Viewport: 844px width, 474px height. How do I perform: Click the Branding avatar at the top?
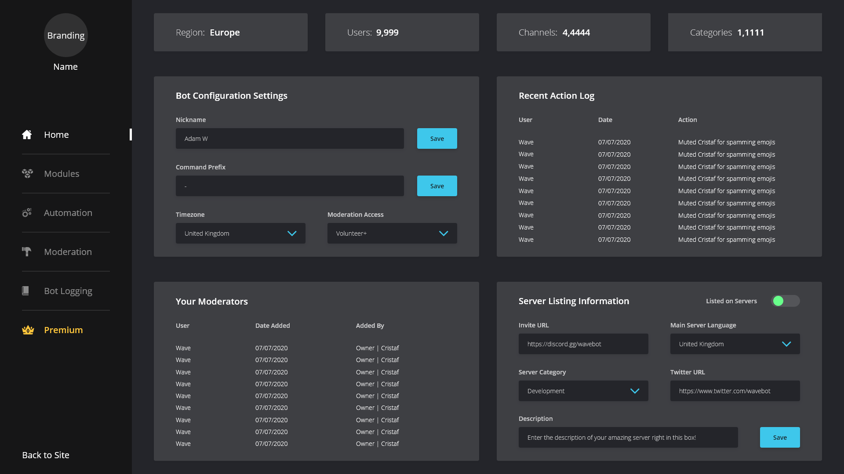click(65, 35)
